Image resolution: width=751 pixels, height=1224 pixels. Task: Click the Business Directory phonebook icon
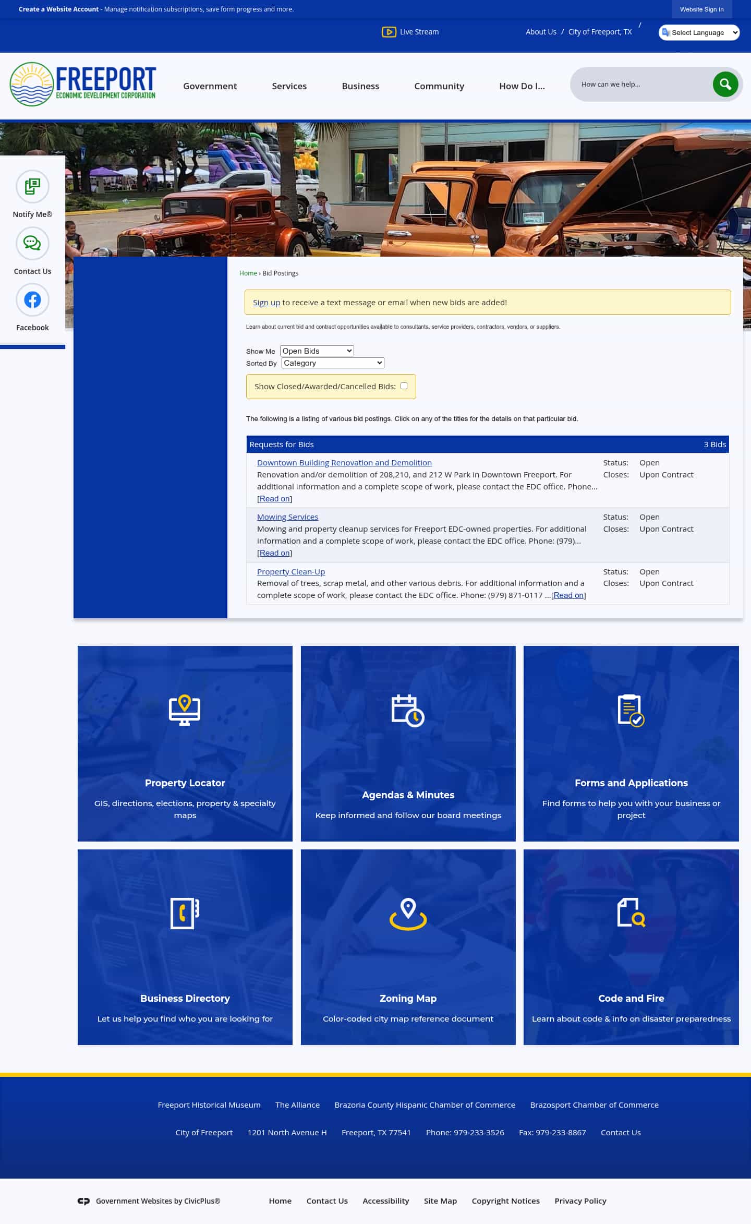[185, 913]
